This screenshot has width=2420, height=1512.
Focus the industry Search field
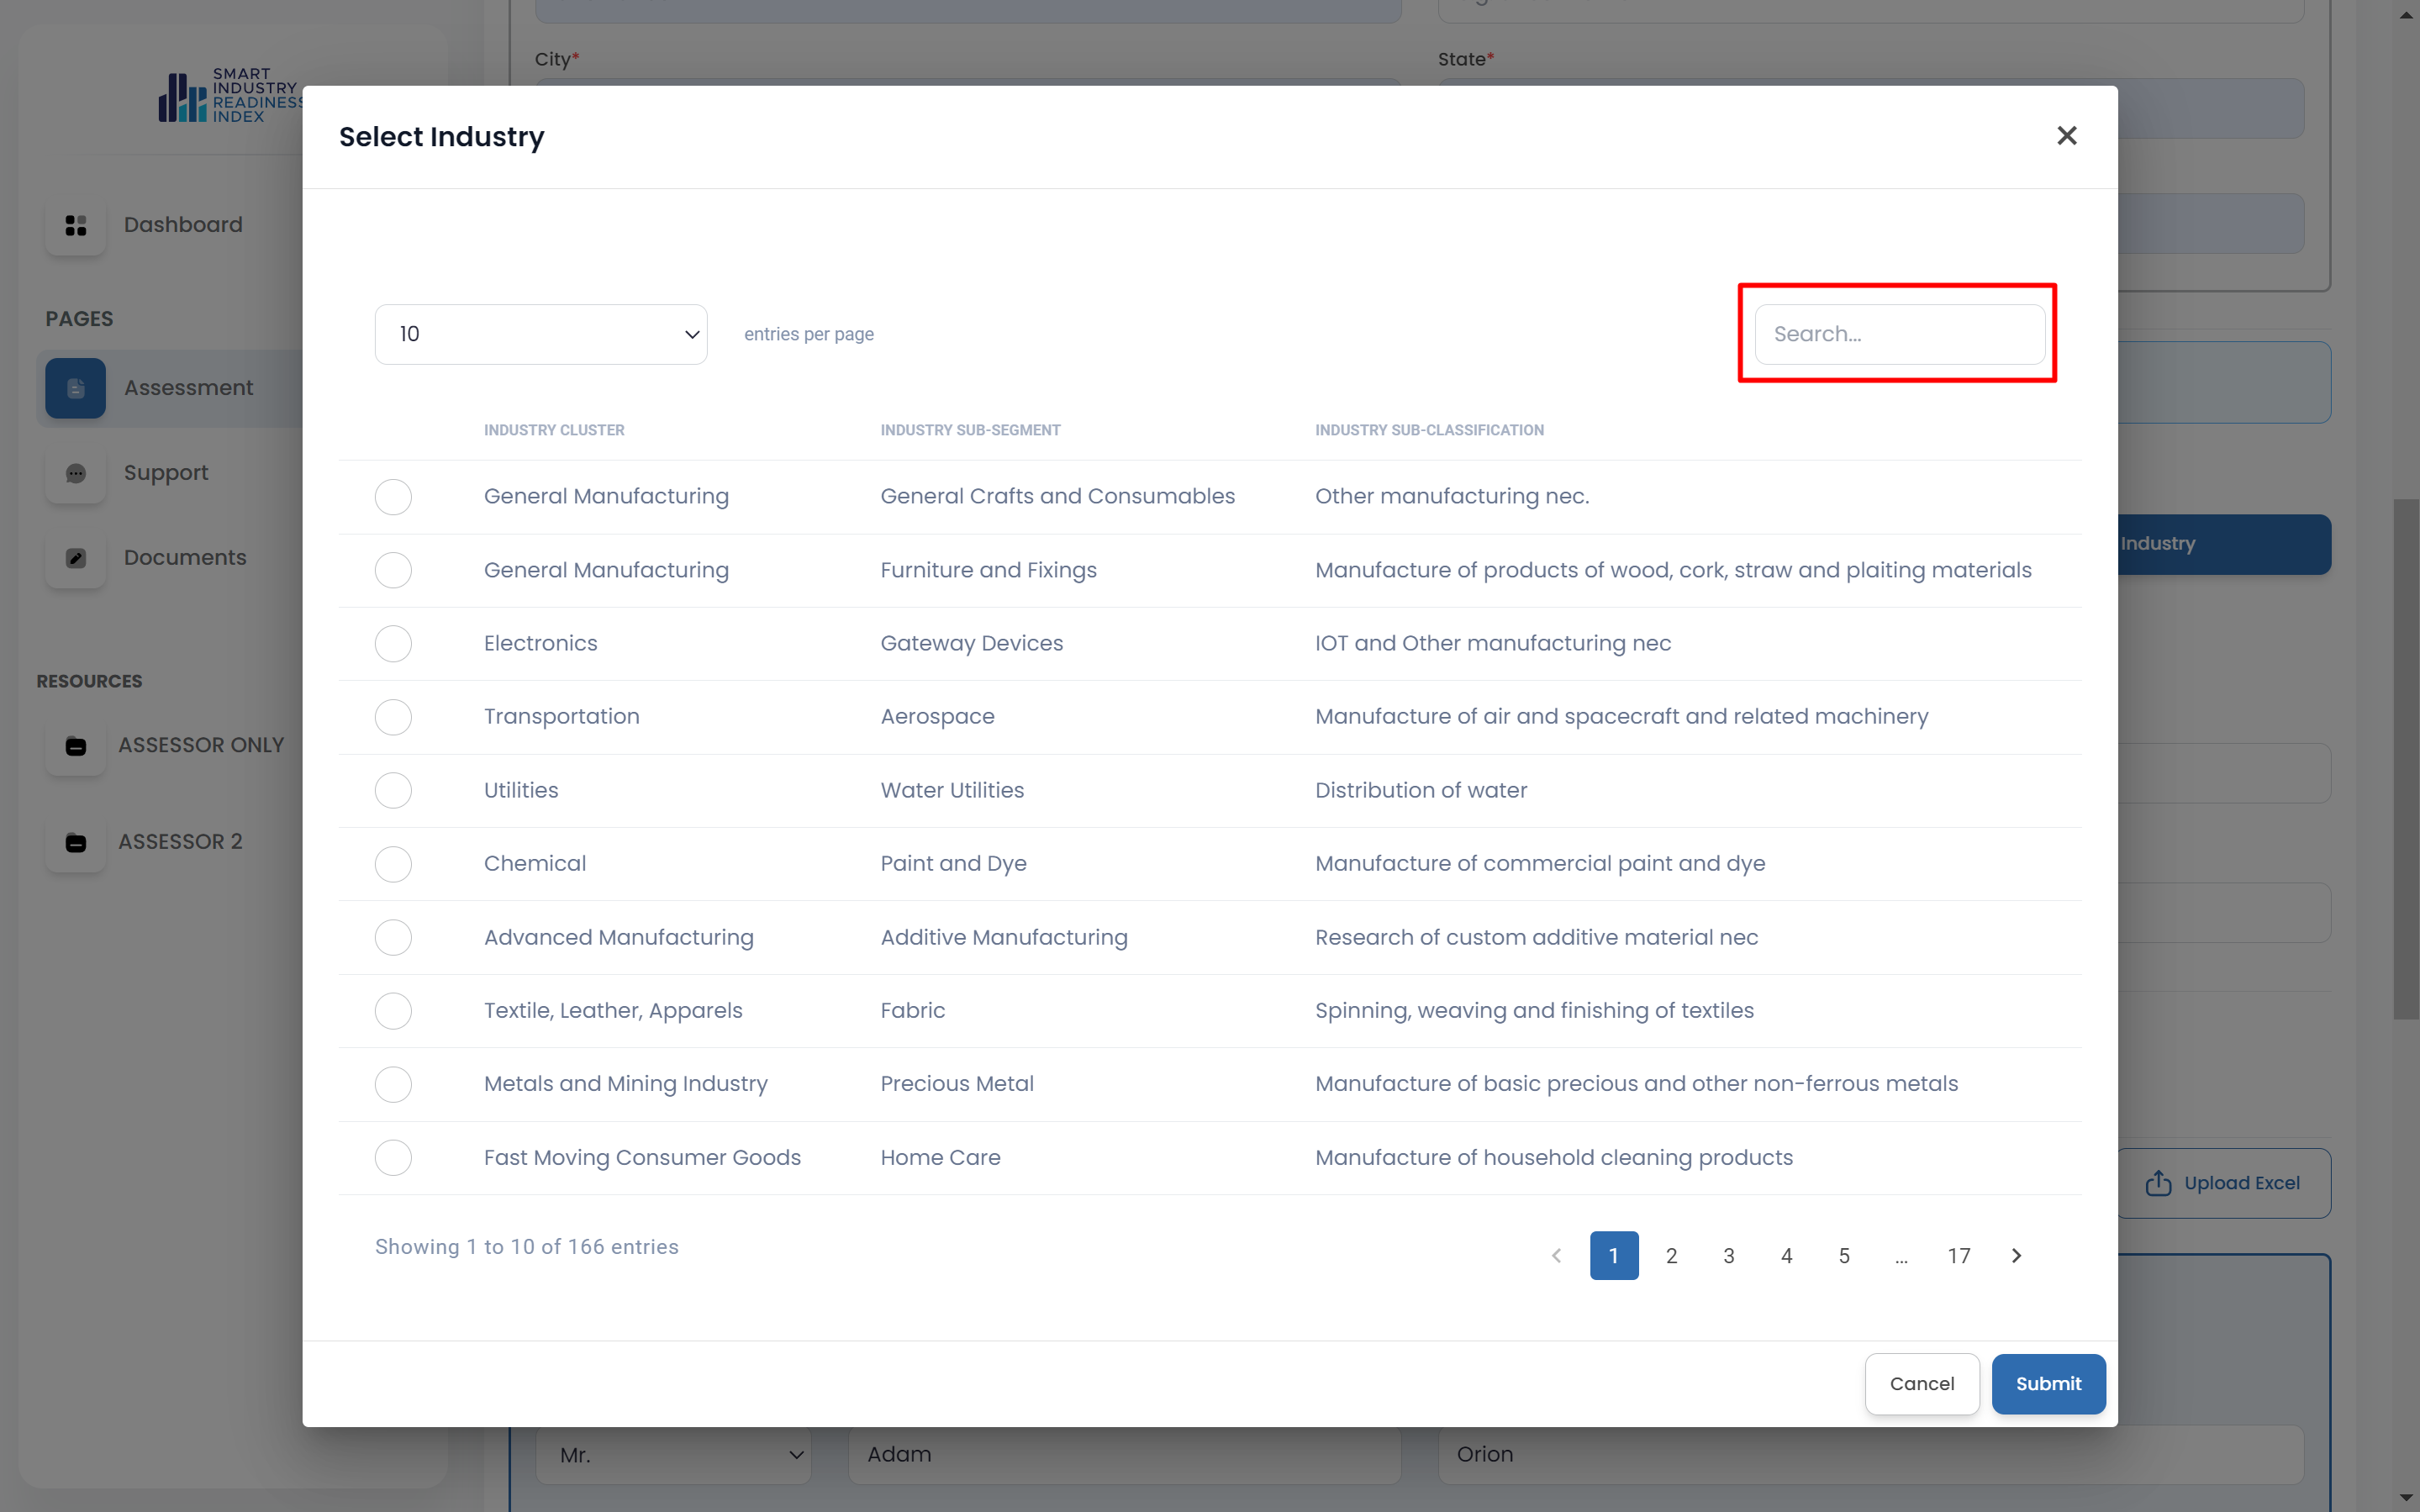(1899, 334)
